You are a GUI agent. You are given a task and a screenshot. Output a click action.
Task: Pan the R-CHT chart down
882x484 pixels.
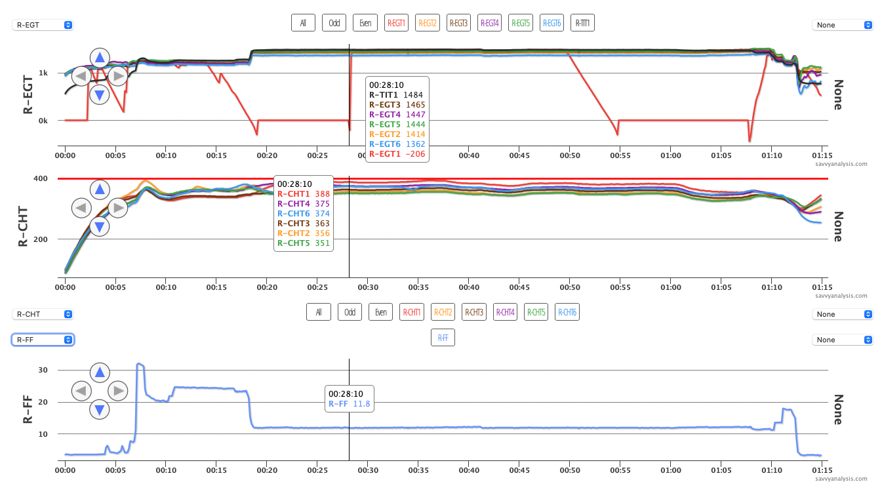pyautogui.click(x=99, y=226)
